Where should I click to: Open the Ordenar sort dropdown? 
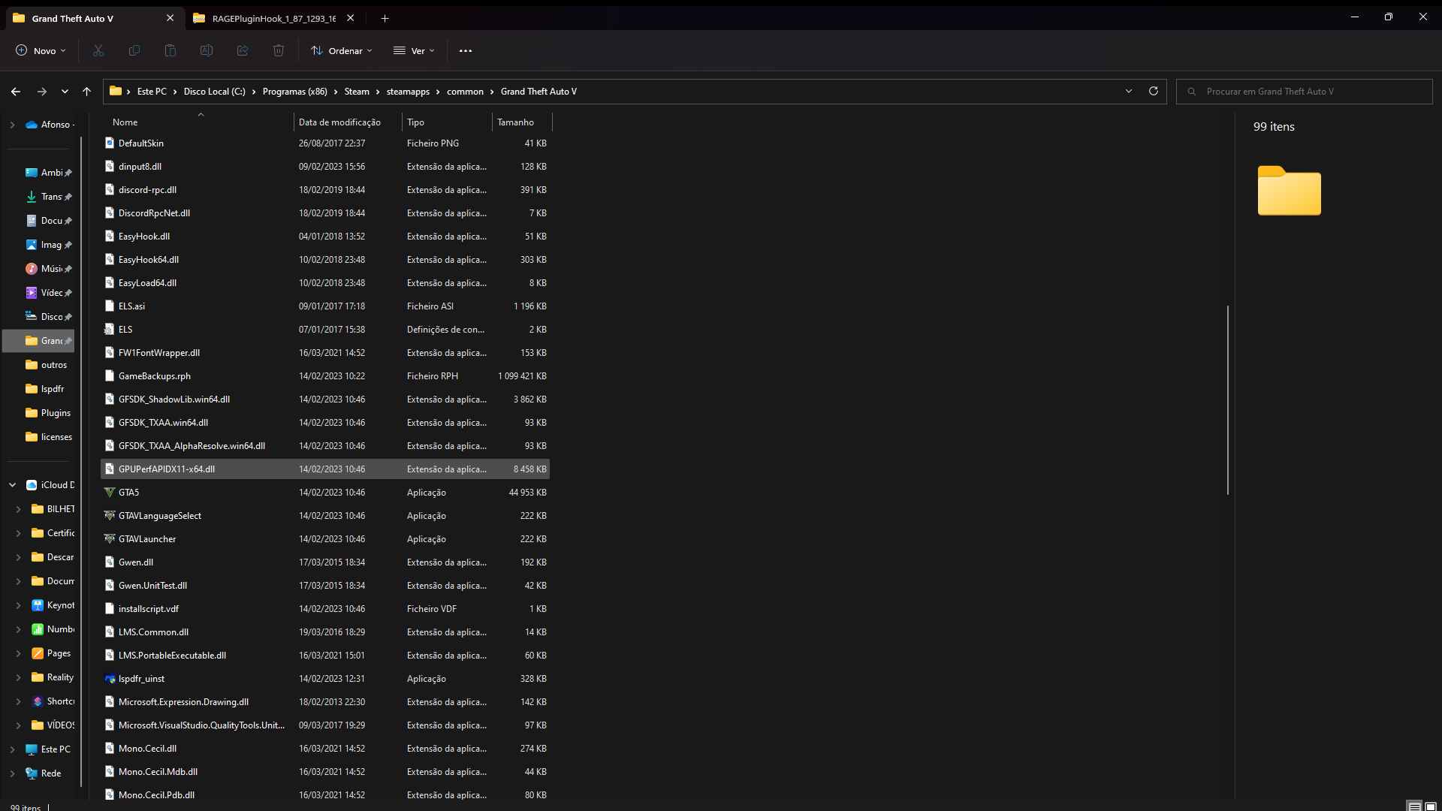342,50
